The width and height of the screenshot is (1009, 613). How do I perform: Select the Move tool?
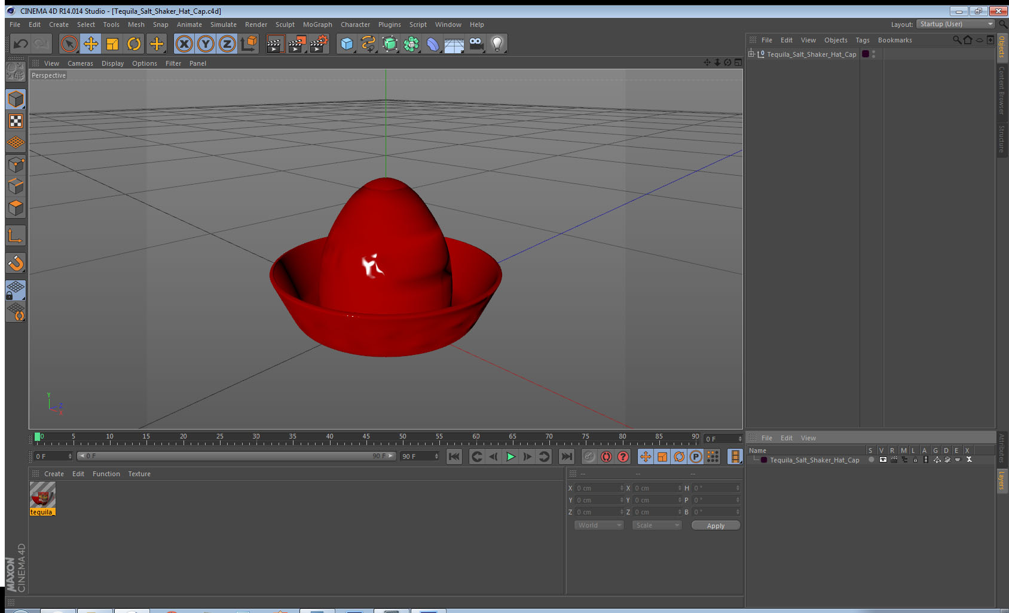(91, 44)
